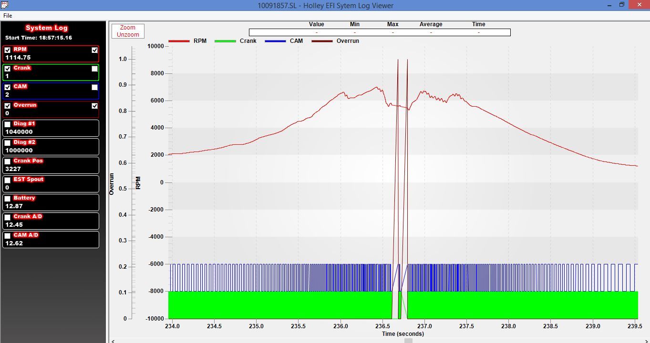Click the Time (seconds) axis label
Viewport: 650px width, 343px height.
tap(403, 333)
